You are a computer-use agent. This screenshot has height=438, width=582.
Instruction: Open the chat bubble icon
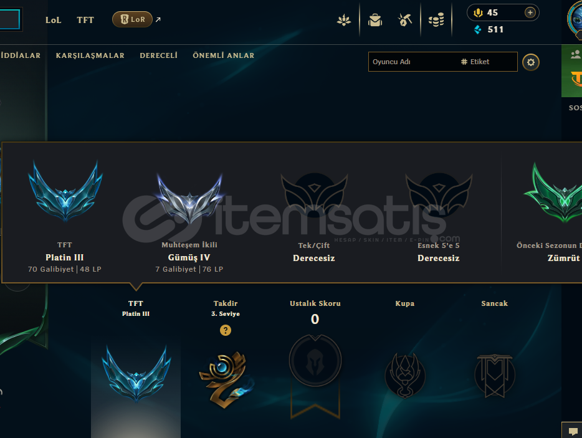pyautogui.click(x=573, y=431)
